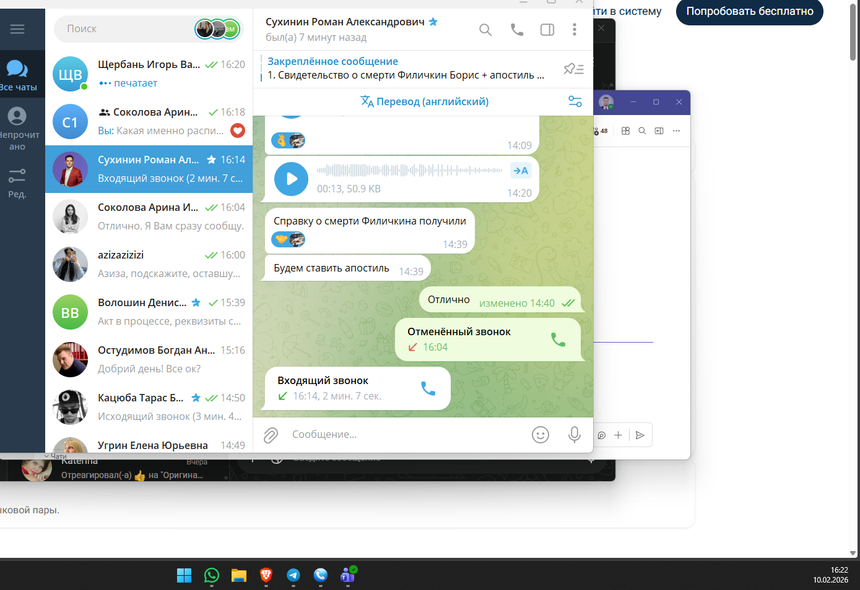Open chat with Щербань Игорь
Image resolution: width=860 pixels, height=590 pixels.
tap(149, 74)
